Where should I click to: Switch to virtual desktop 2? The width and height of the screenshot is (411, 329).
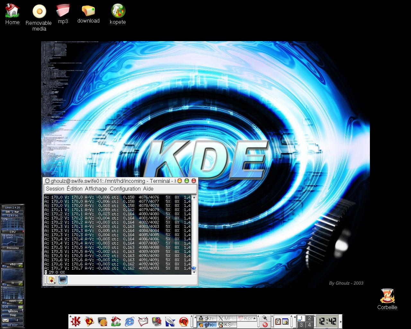(x=310, y=318)
